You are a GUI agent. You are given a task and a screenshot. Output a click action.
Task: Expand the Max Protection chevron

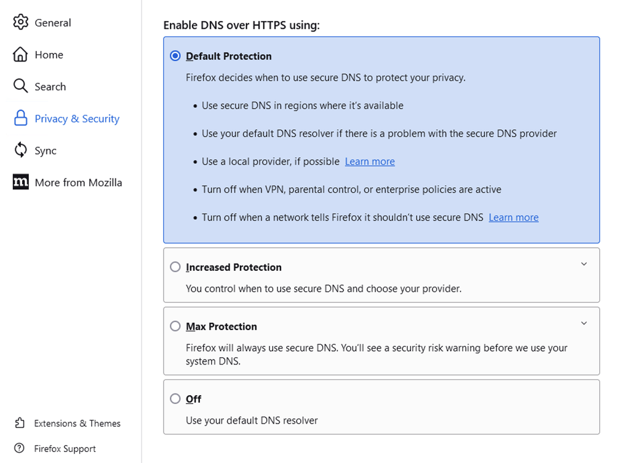click(x=584, y=323)
